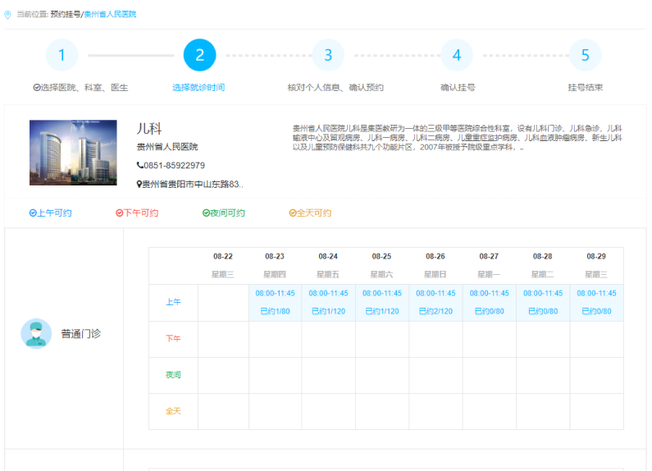This screenshot has height=471, width=652.
Task: Toggle the 夜间可约 filter
Action: [x=224, y=213]
